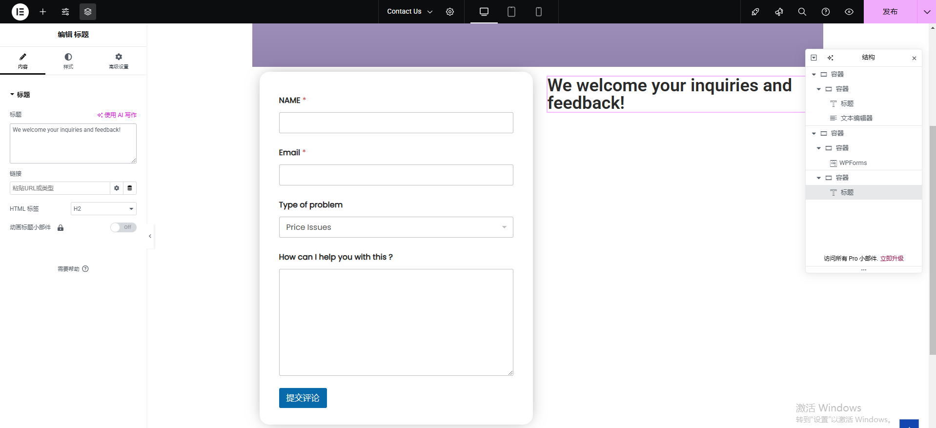Open the HTML tag H2 dropdown
The width and height of the screenshot is (936, 428).
tap(103, 209)
